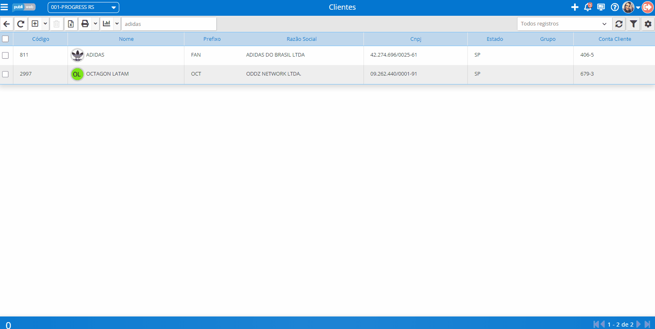Click the ODDZ NETWORK LTDA. cell
Image resolution: width=655 pixels, height=329 pixels.
273,74
